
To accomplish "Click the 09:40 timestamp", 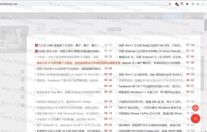I will [108, 86].
